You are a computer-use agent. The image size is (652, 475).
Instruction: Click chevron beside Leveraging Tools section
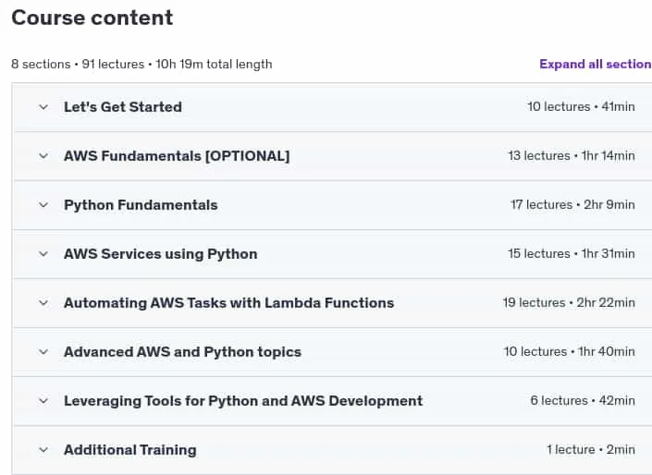point(43,401)
